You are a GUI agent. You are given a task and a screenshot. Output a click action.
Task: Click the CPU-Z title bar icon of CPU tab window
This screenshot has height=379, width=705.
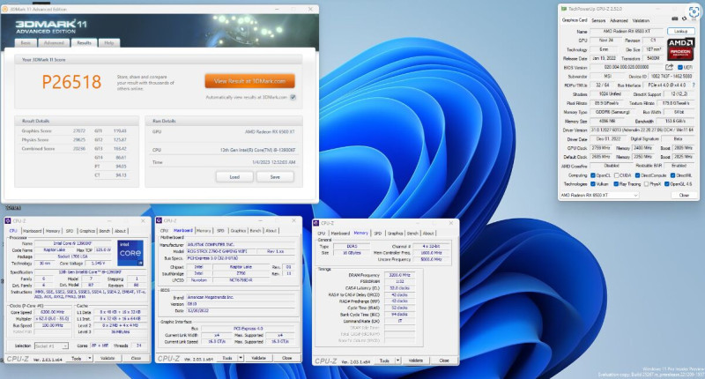(8, 220)
